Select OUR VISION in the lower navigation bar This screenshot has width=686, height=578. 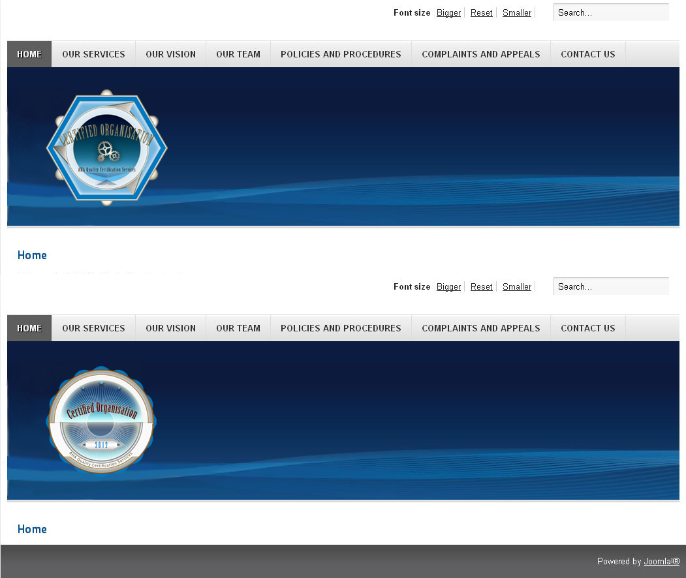[x=170, y=328]
